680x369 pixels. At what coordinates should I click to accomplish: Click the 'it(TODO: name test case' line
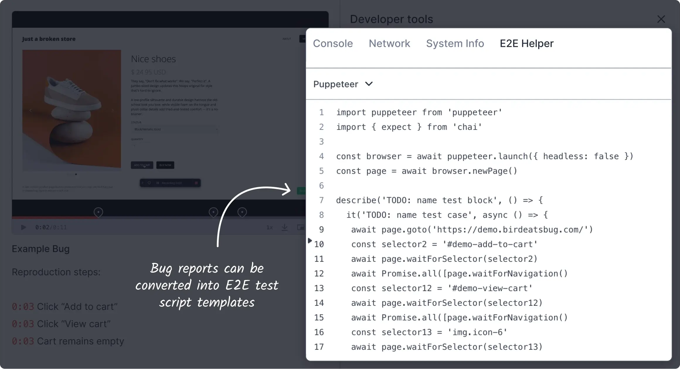point(447,215)
